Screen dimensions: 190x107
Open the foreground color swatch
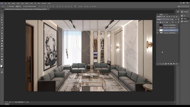click(x=1, y=66)
